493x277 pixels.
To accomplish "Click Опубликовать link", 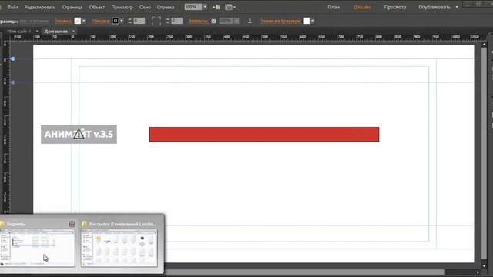I will point(434,7).
